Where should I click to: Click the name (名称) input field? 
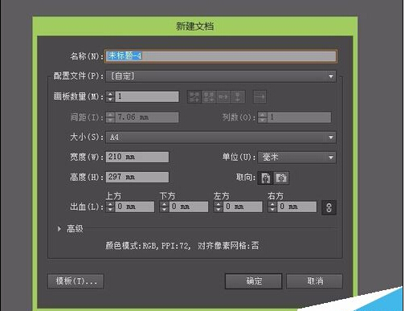pos(221,56)
